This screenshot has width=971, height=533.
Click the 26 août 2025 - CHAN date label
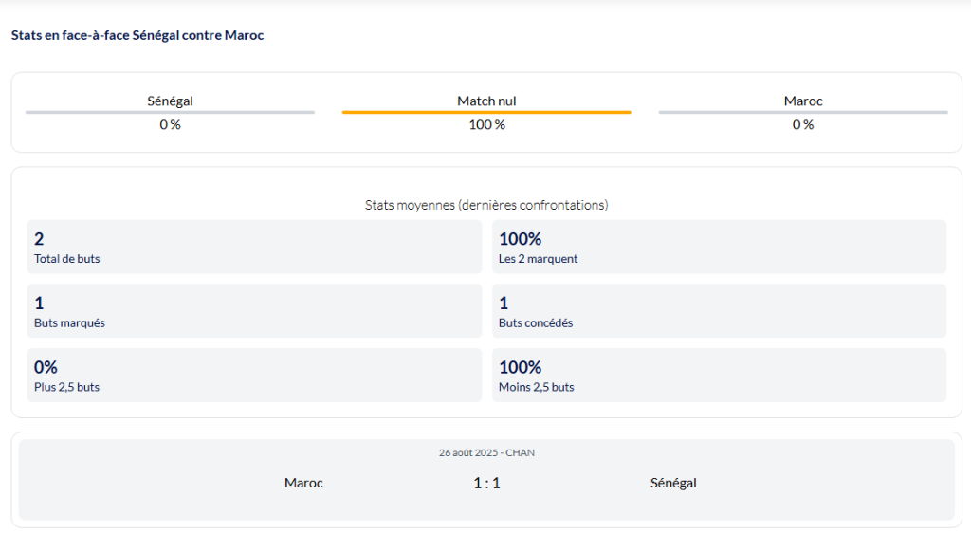pyautogui.click(x=486, y=452)
